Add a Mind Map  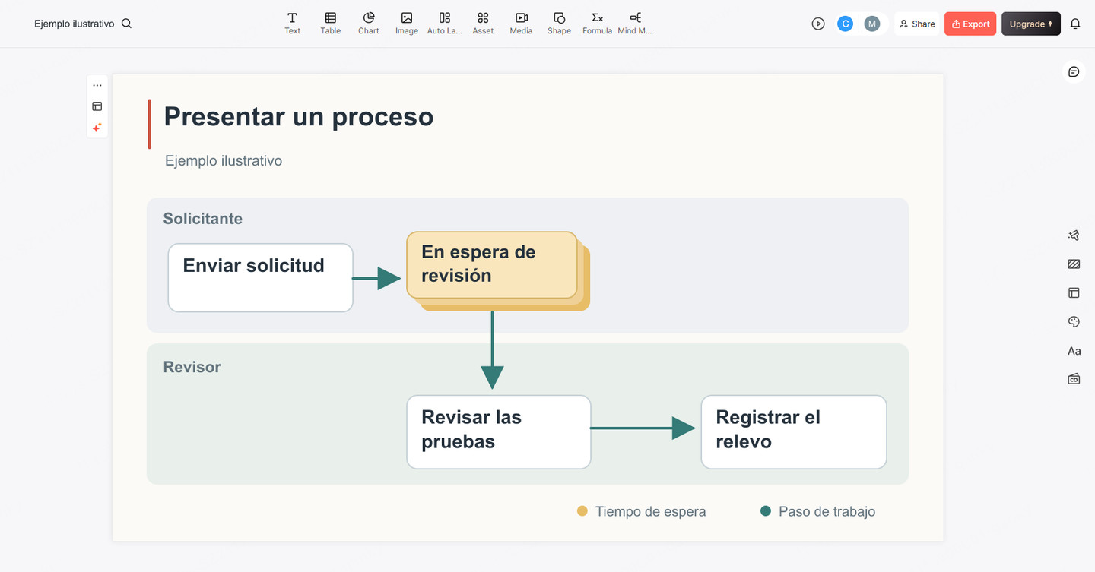pyautogui.click(x=635, y=23)
